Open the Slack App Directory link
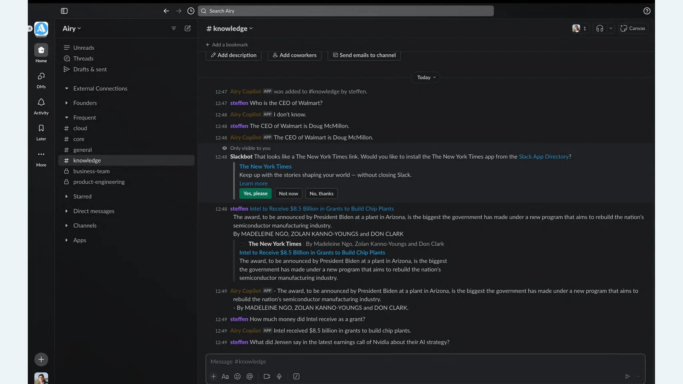 (544, 157)
